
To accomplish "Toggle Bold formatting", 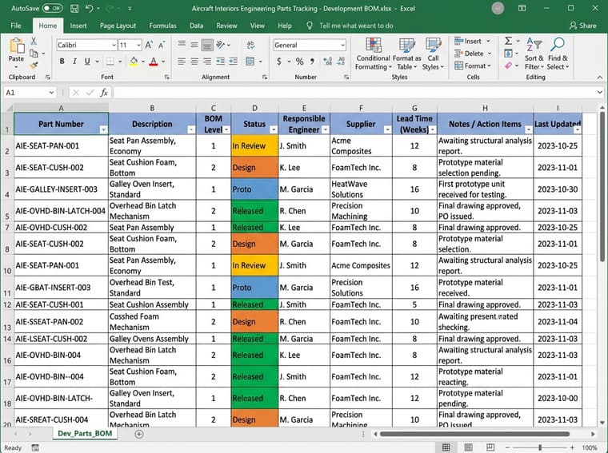I will point(62,62).
